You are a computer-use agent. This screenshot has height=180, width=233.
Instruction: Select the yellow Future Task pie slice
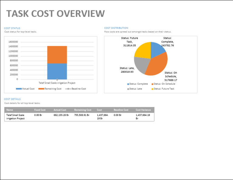(x=144, y=50)
